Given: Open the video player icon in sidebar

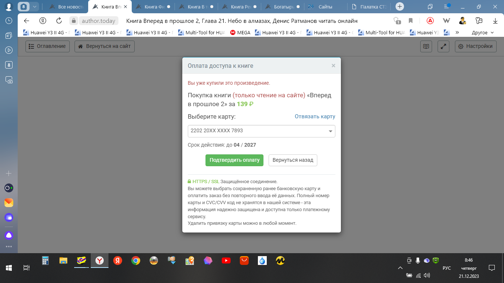Looking at the screenshot, I should pyautogui.click(x=9, y=50).
